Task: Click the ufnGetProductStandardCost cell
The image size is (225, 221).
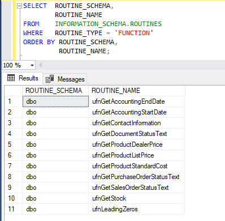Action: pos(136,166)
